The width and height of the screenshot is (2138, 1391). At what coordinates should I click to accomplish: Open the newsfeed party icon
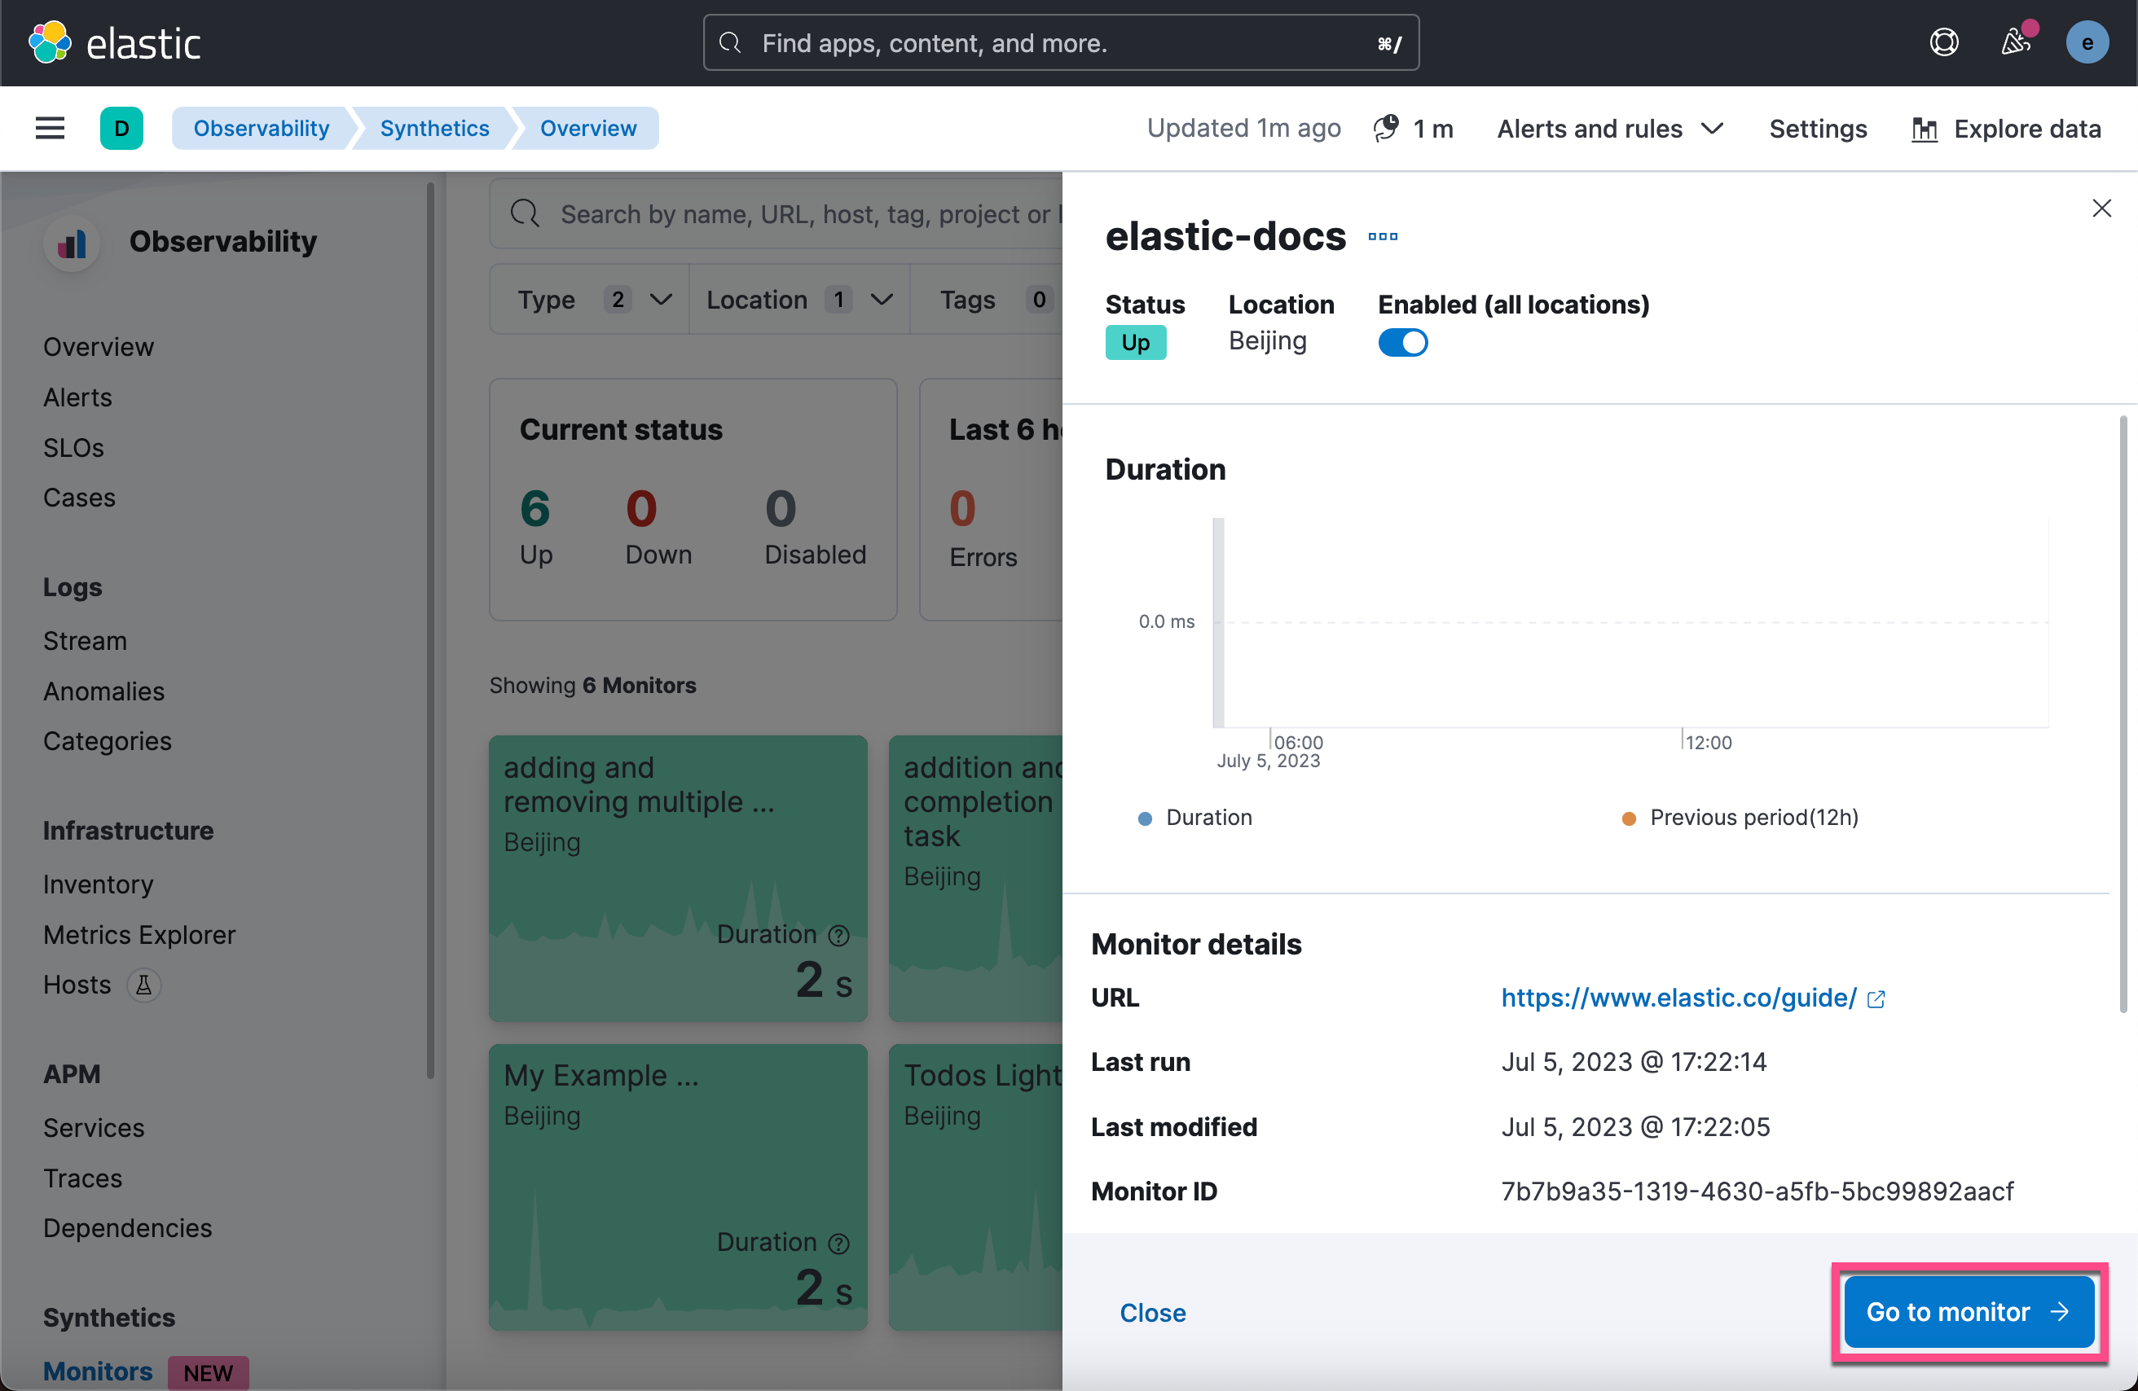coord(2015,42)
